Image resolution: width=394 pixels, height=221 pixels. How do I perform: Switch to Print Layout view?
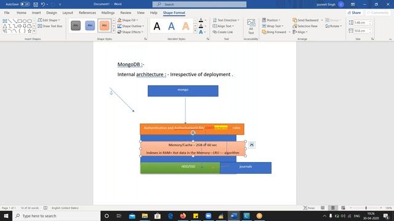(332, 208)
